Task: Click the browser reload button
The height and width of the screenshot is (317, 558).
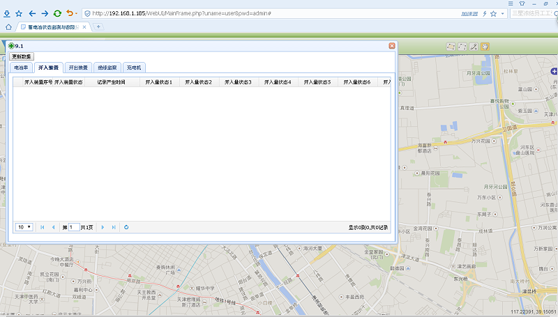Action: point(57,13)
